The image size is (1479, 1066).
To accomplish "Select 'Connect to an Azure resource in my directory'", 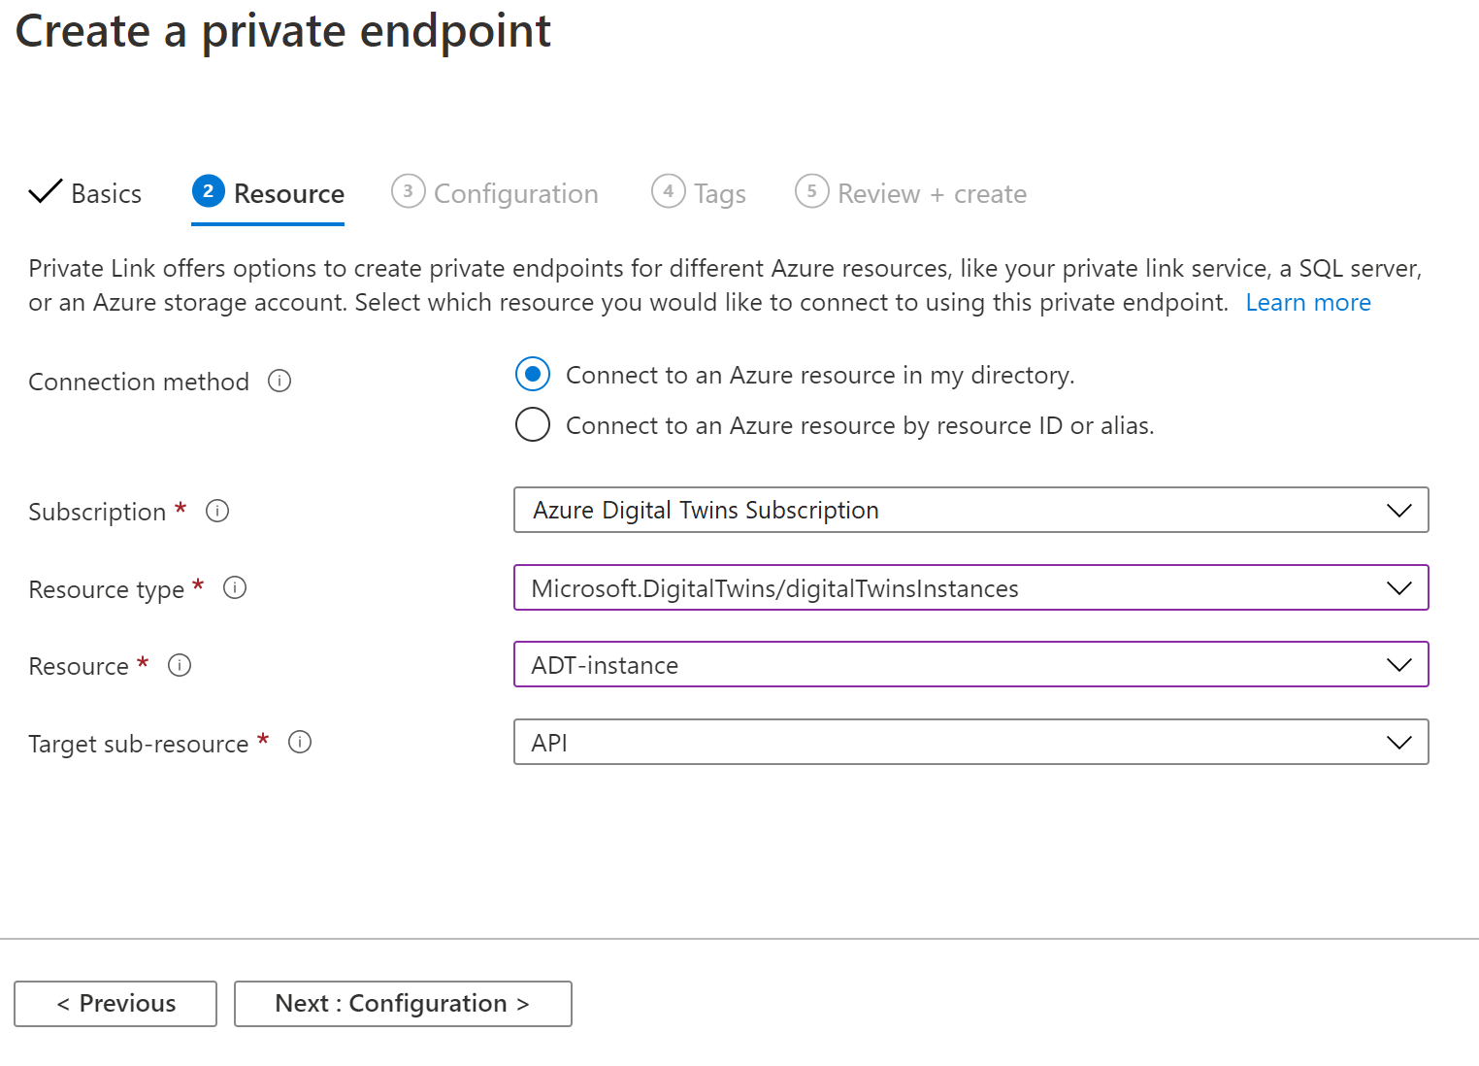I will tap(533, 374).
